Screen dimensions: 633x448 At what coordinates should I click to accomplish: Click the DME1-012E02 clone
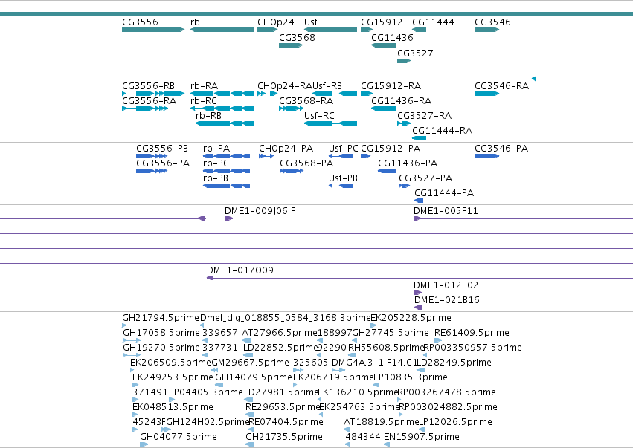click(523, 293)
